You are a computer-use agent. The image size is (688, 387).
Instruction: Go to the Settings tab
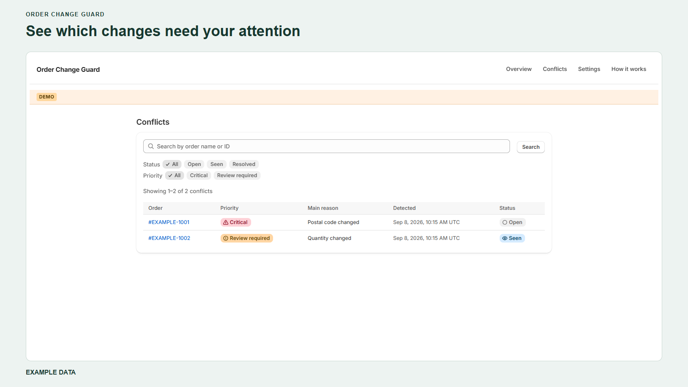[x=589, y=69]
